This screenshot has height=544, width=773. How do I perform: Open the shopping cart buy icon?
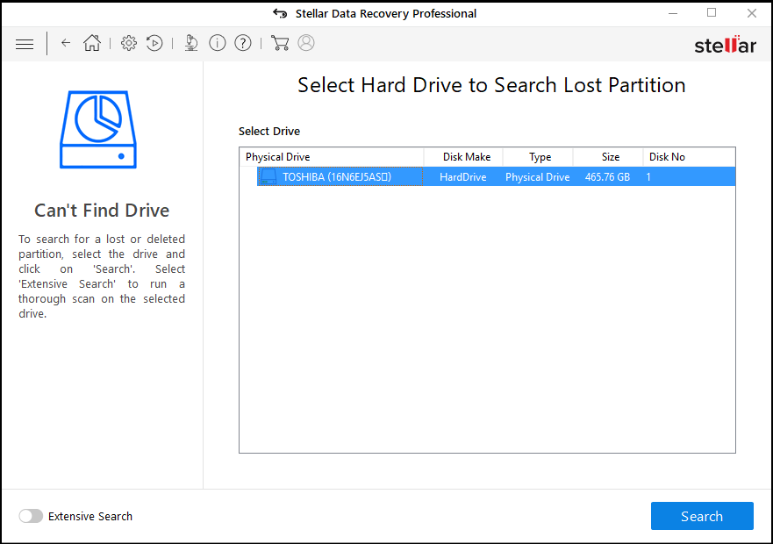[x=280, y=43]
